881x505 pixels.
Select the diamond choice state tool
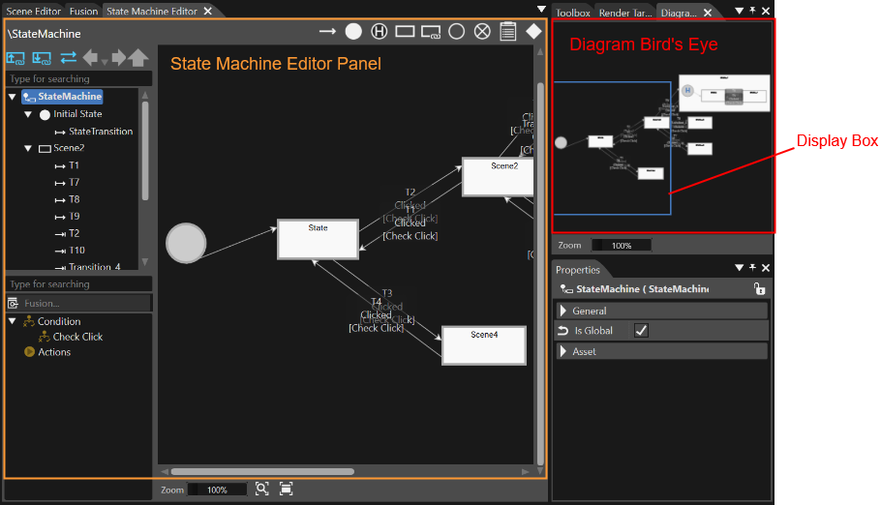533,32
